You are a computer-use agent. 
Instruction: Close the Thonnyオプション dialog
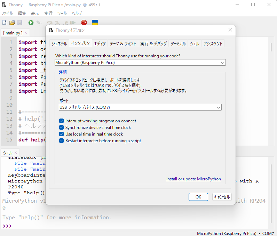[x=230, y=30]
